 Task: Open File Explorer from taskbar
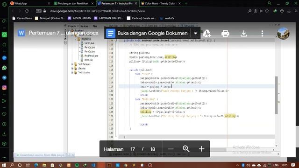(44, 165)
